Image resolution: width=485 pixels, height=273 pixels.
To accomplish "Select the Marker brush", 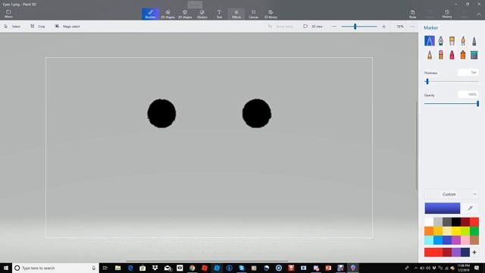I will tap(430, 41).
